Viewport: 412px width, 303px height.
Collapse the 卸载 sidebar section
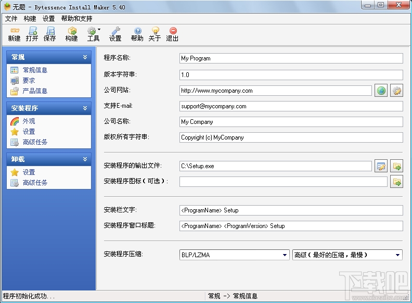[85, 159]
